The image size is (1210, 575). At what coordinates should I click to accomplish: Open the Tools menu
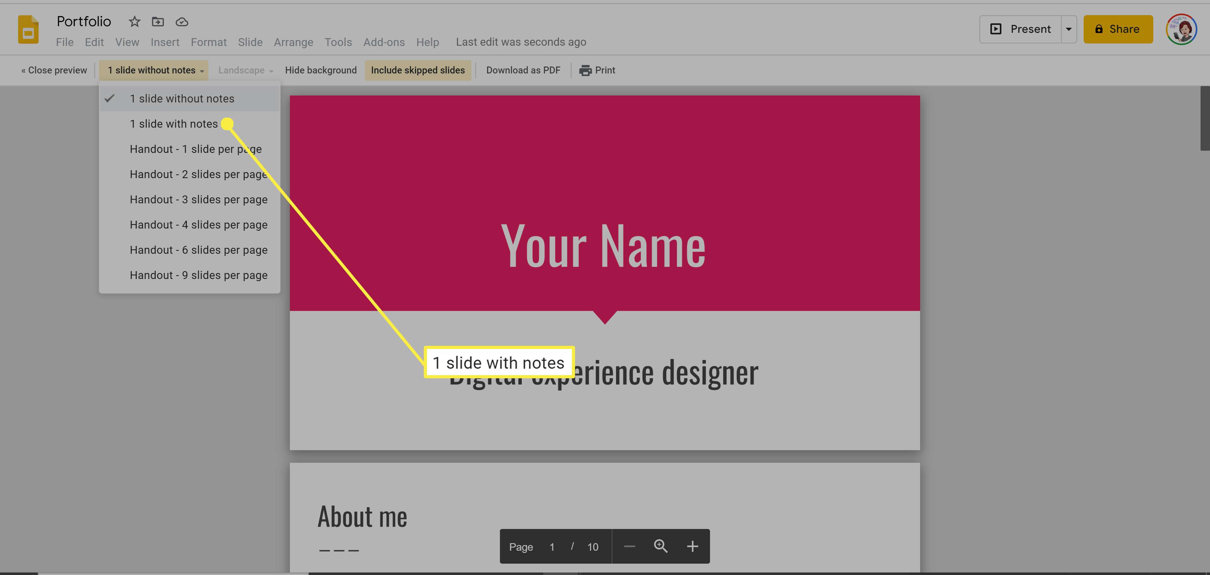click(x=338, y=42)
